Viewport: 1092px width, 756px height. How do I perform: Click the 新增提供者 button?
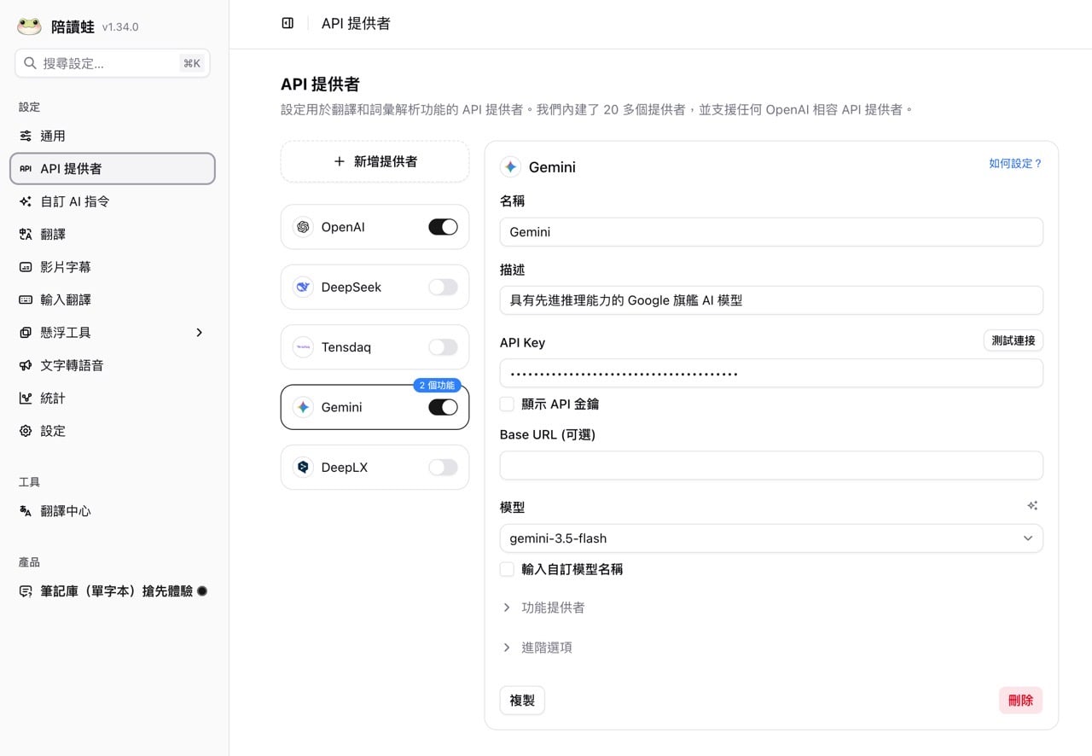click(x=375, y=161)
